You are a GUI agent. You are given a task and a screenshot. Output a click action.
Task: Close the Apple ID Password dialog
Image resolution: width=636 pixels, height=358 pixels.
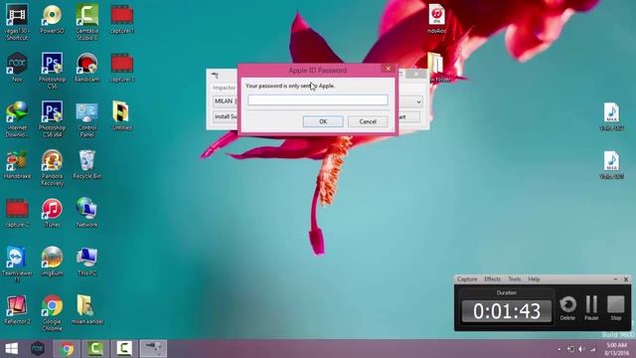pyautogui.click(x=388, y=69)
